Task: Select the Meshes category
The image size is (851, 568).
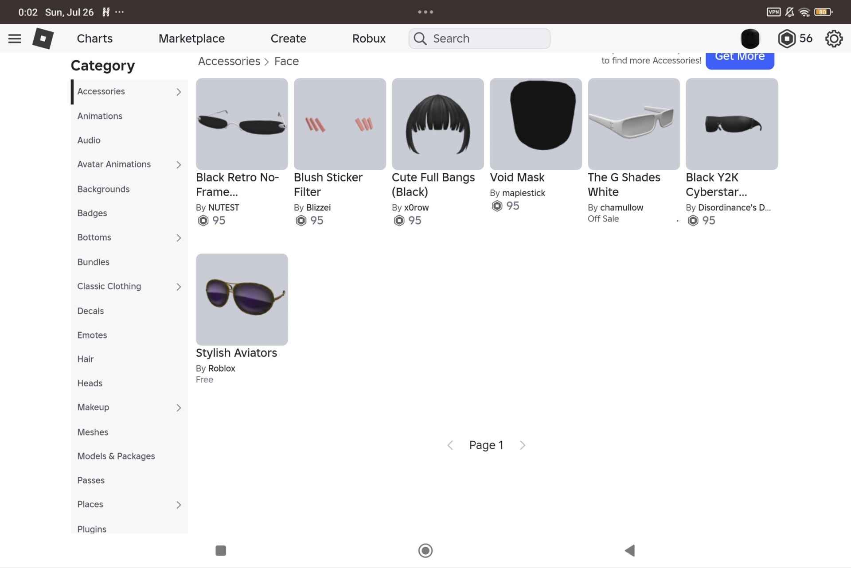Action: coord(129,432)
